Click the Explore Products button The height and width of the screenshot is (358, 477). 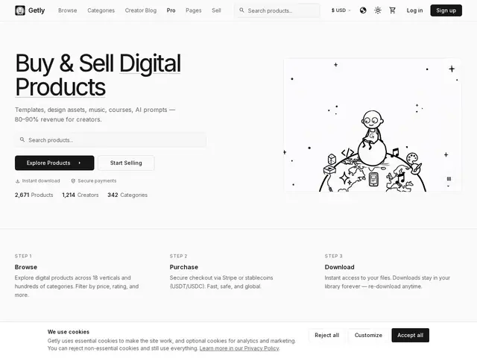pos(54,163)
